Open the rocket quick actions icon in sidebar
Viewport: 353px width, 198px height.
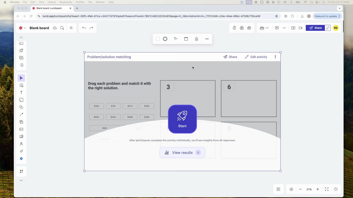point(21,51)
